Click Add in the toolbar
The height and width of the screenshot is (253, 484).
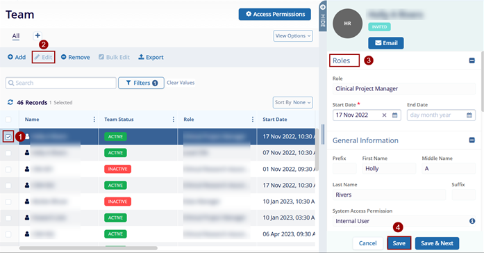(17, 57)
